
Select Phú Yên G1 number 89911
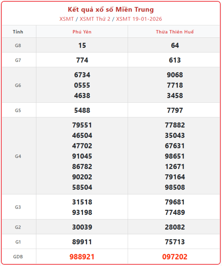[x=82, y=242]
